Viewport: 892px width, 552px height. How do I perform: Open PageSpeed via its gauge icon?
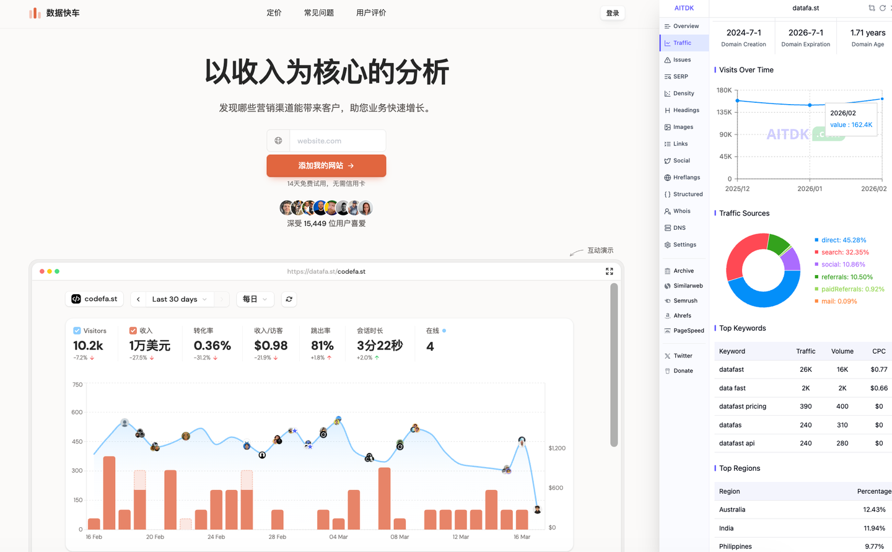(x=667, y=331)
